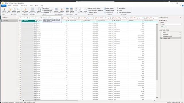This screenshot has width=184, height=103.
Task: Switch to the View tab
Action: (31, 6)
